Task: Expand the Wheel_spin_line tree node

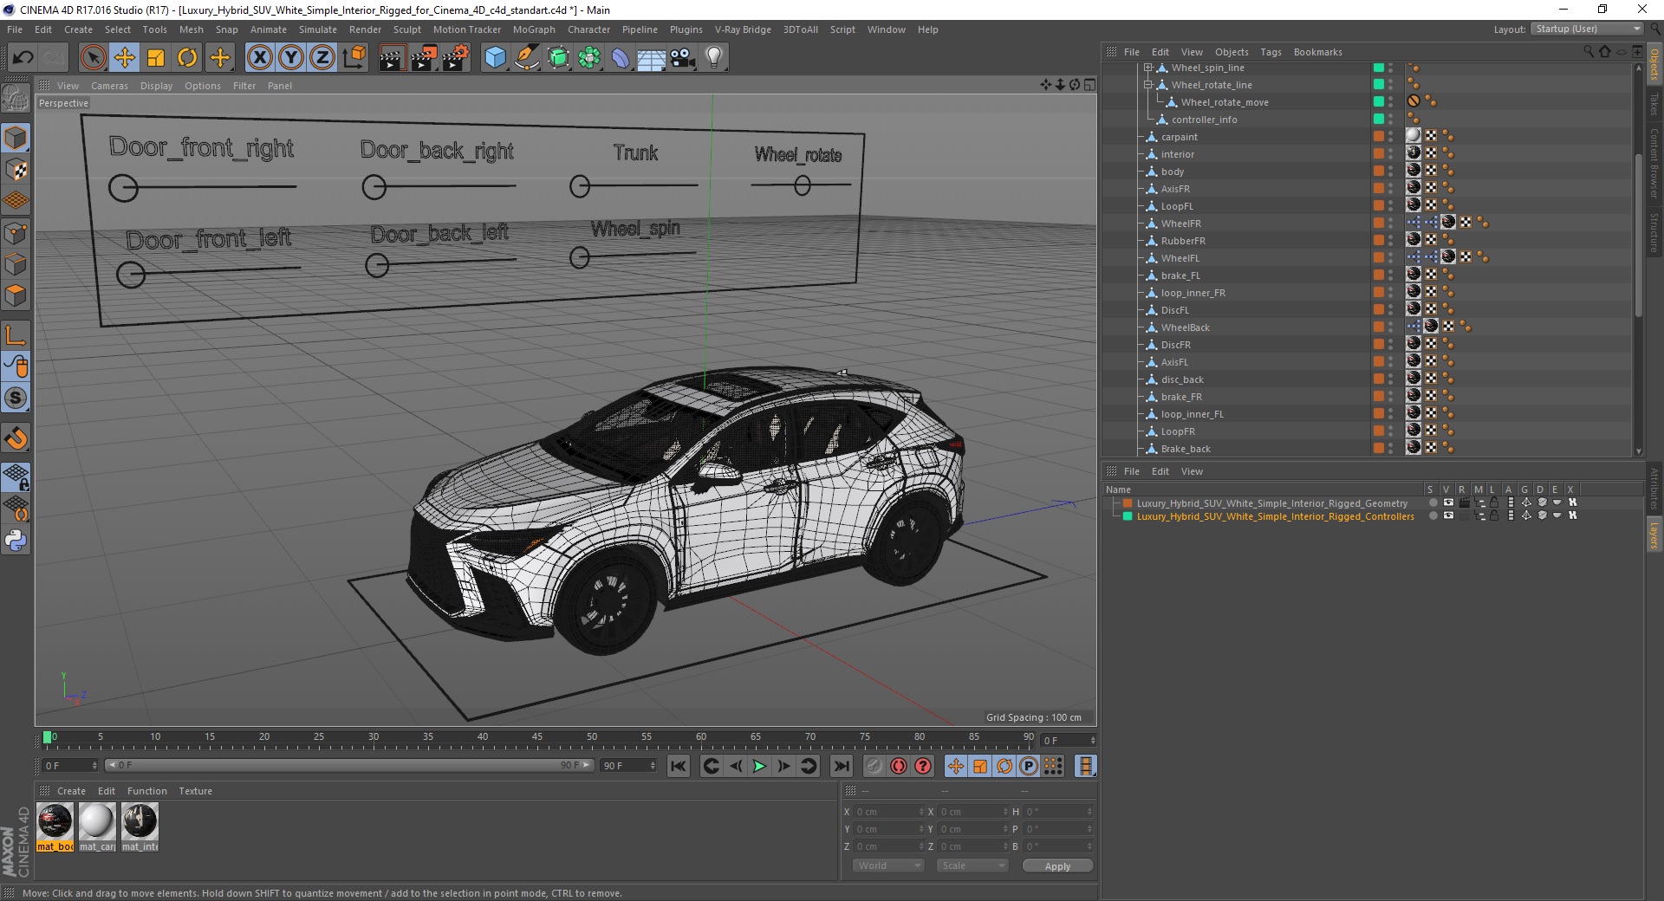Action: coord(1147,68)
